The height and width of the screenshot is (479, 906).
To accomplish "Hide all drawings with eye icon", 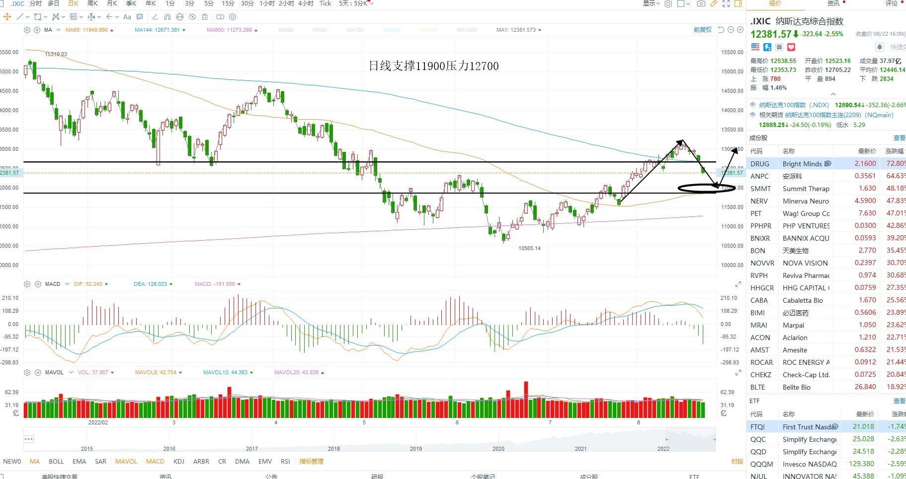I will [192, 17].
